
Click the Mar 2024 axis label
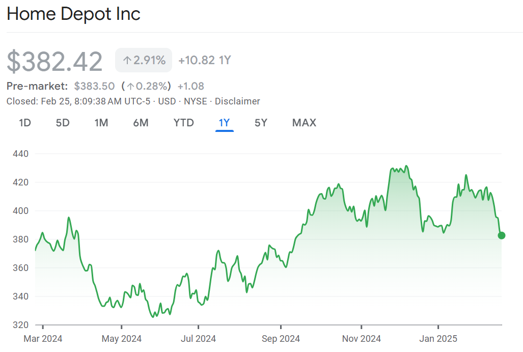click(x=43, y=338)
